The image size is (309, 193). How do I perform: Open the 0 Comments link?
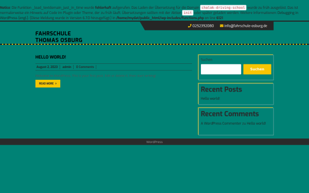pyautogui.click(x=85, y=67)
